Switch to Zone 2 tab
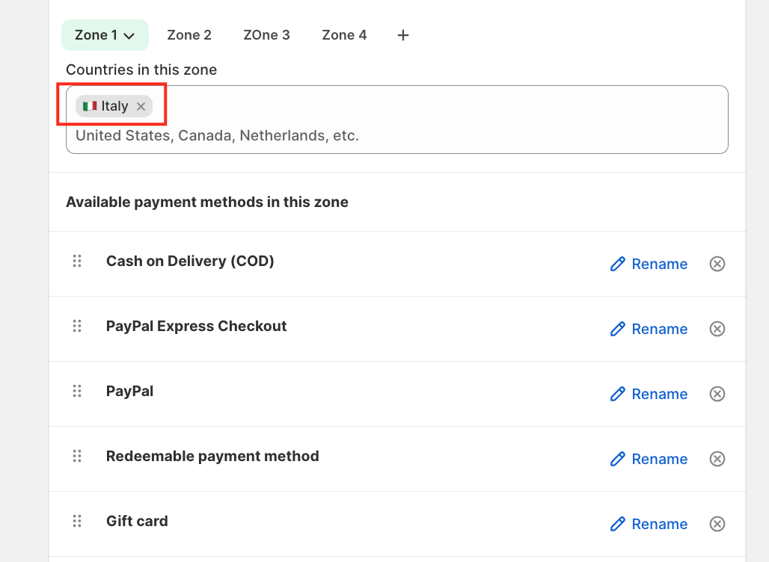769x562 pixels. 189,35
